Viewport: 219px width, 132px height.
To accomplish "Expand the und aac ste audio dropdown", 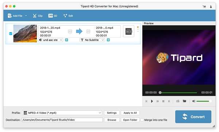I will (51, 40).
